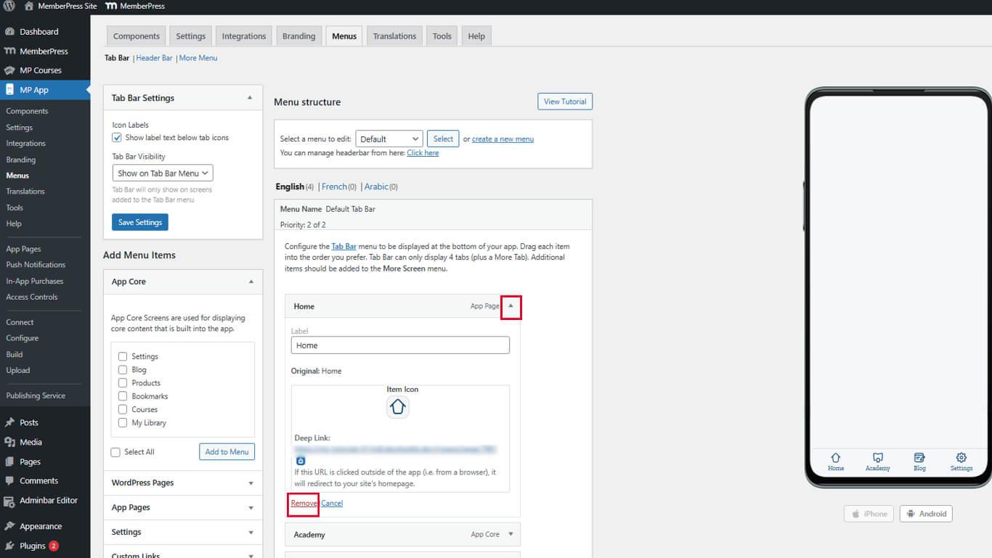Screen dimensions: 992x558
Task: Switch to the Branding tab
Action: [x=298, y=36]
